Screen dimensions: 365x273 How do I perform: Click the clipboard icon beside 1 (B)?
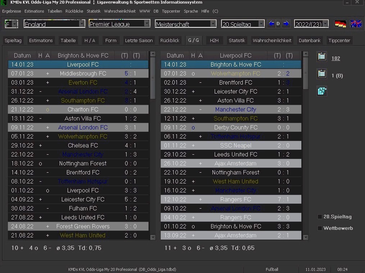322,74
